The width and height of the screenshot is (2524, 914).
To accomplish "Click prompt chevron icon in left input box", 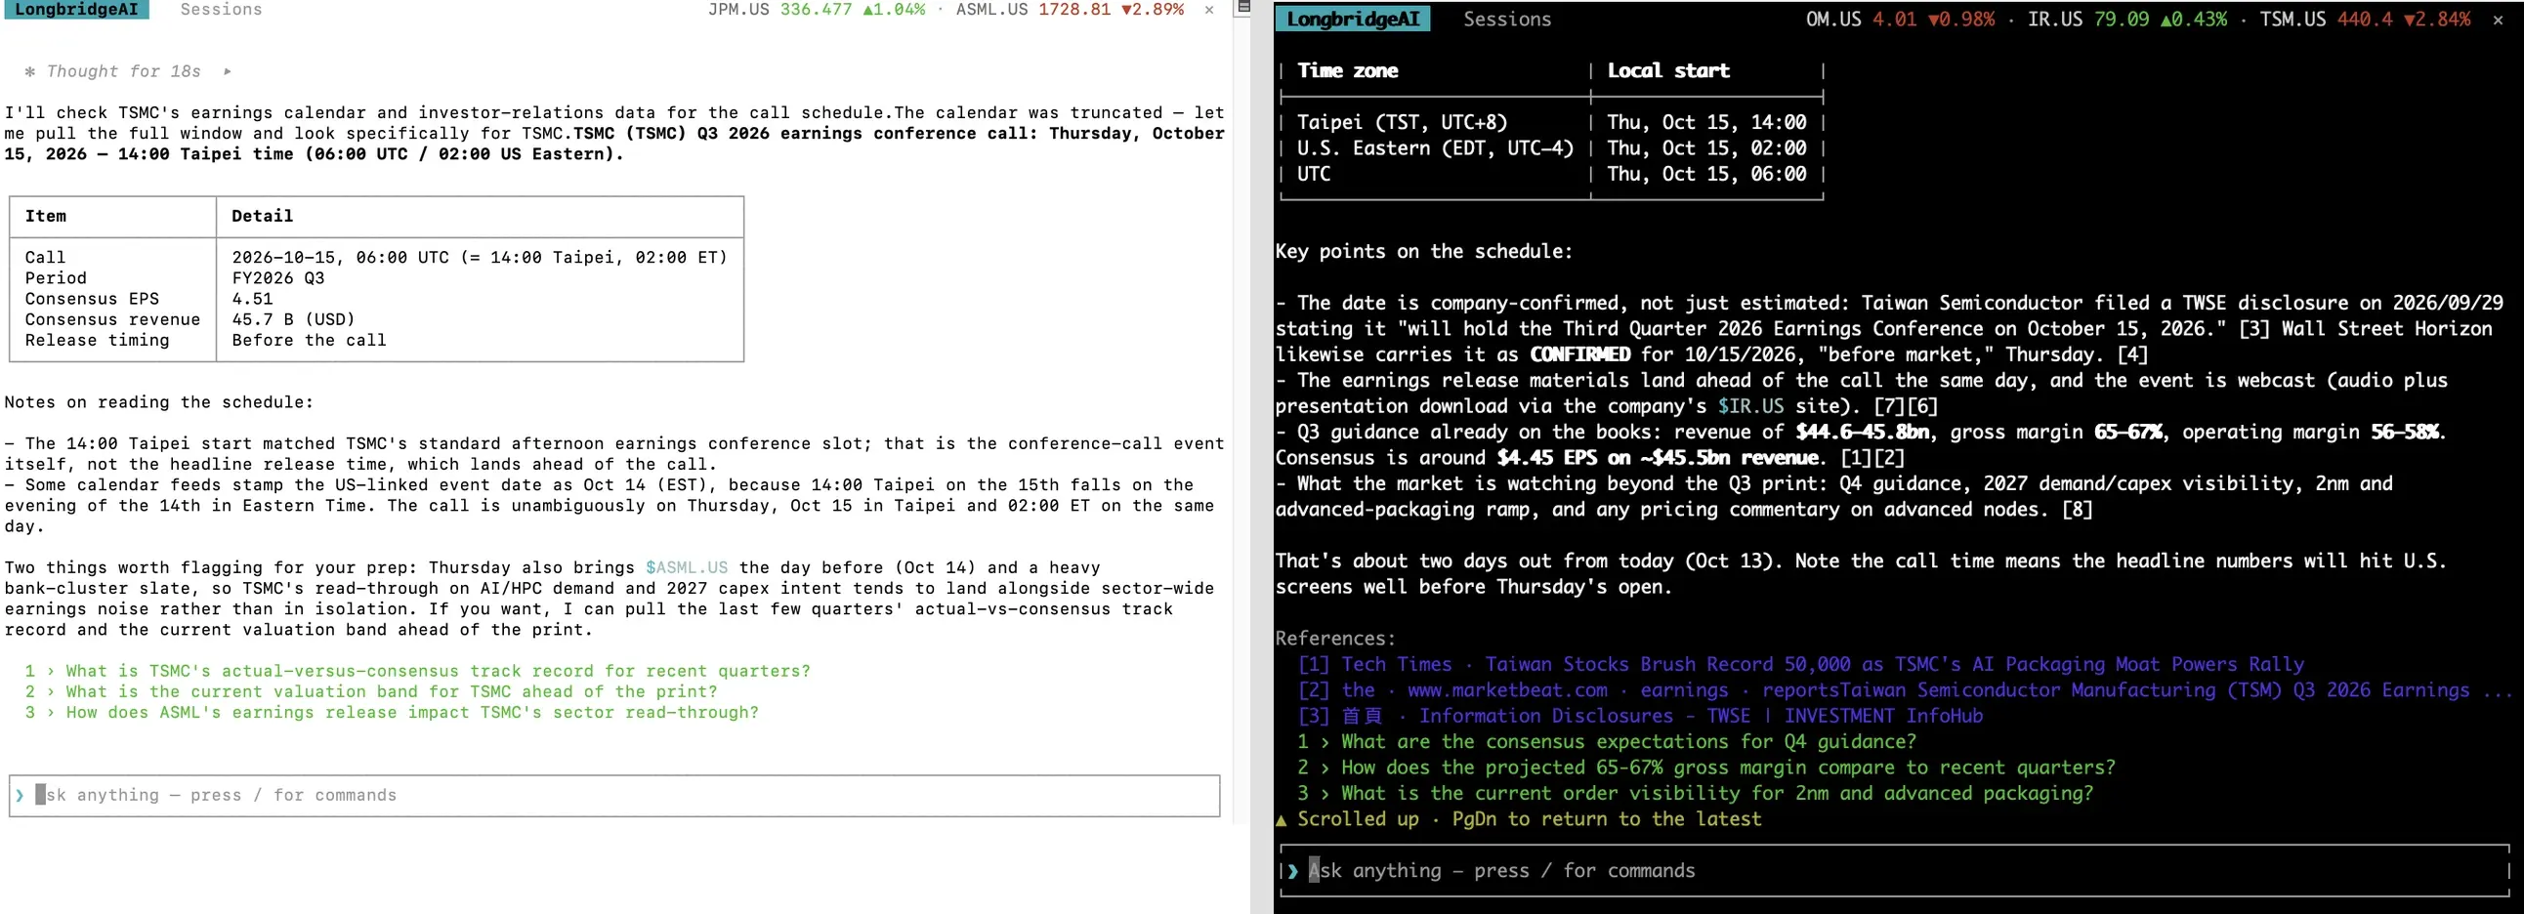I will [19, 796].
